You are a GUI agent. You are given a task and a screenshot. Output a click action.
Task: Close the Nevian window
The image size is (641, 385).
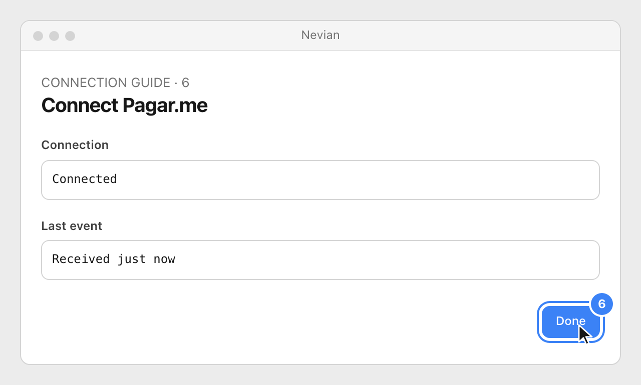(38, 36)
